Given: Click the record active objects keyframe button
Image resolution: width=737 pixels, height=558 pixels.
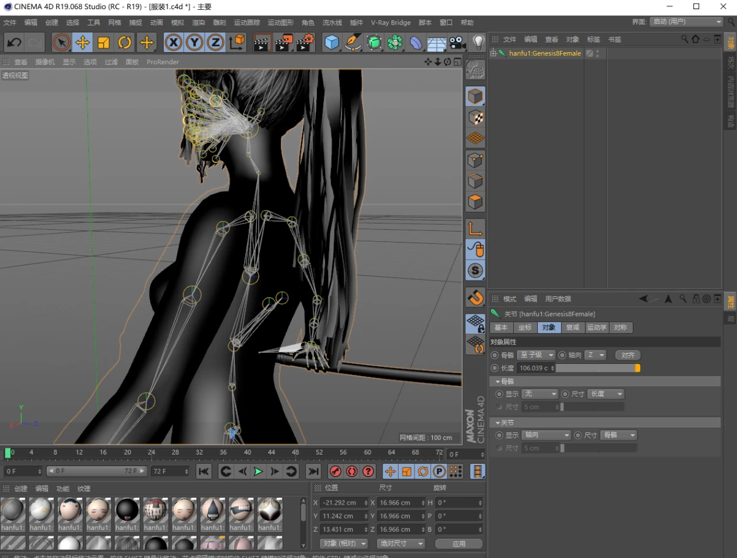Looking at the screenshot, I should pos(335,471).
